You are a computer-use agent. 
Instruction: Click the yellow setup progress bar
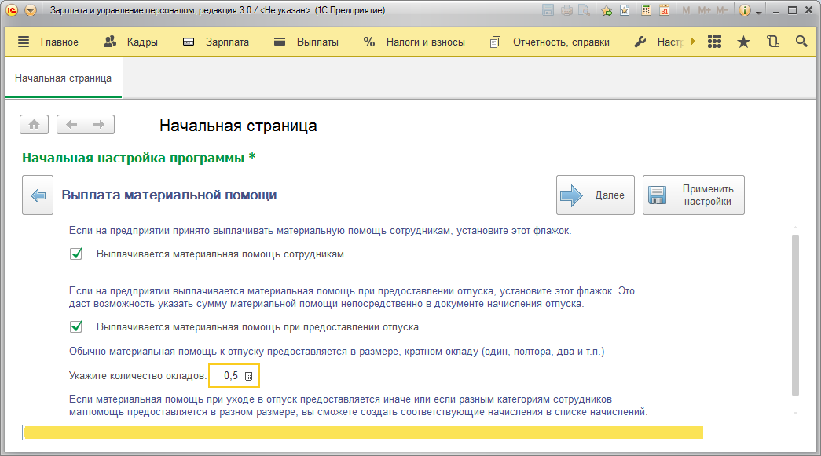tap(409, 432)
